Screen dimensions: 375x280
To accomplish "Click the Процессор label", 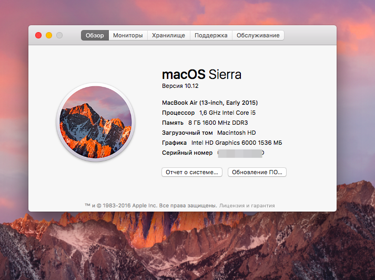I will pyautogui.click(x=178, y=113).
